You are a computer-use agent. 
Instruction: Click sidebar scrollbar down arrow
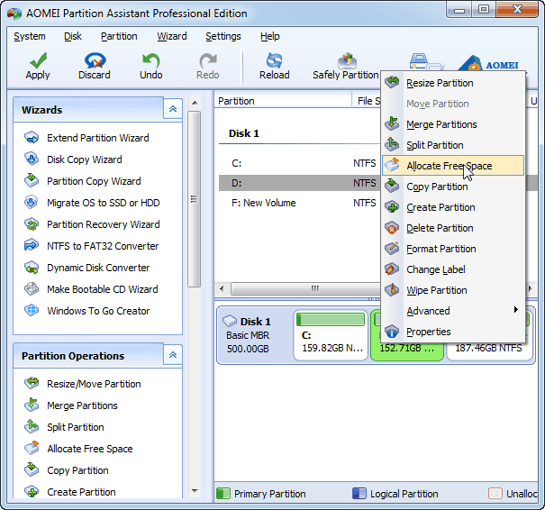(x=195, y=491)
